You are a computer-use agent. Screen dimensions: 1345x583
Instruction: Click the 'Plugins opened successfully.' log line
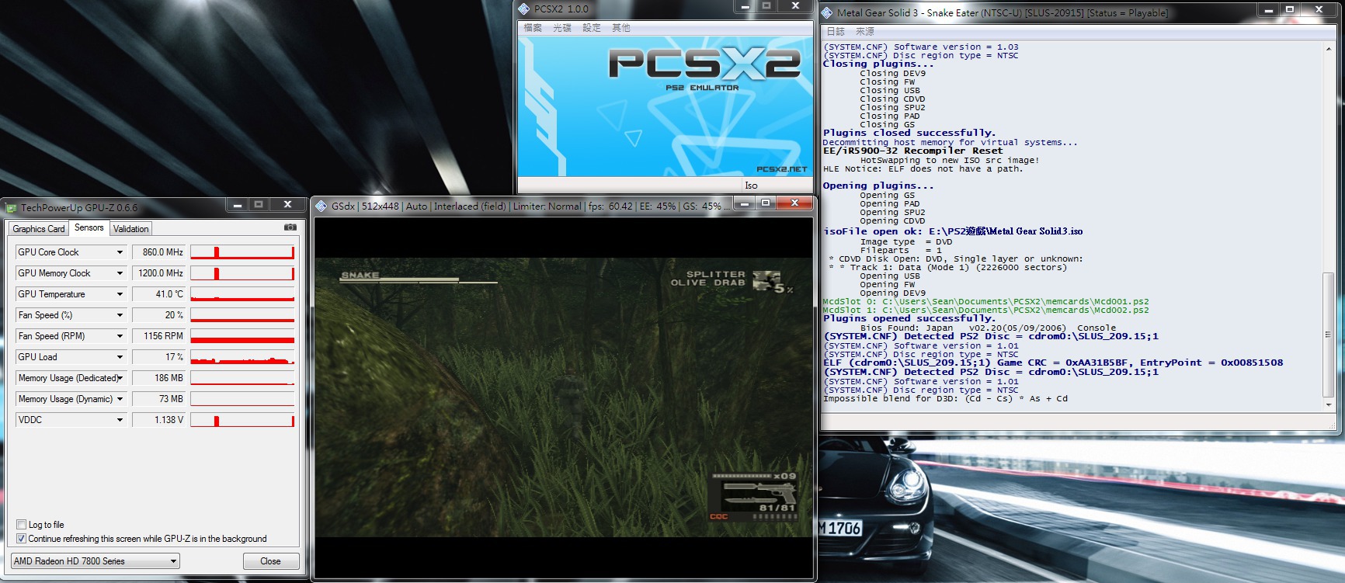coord(909,318)
